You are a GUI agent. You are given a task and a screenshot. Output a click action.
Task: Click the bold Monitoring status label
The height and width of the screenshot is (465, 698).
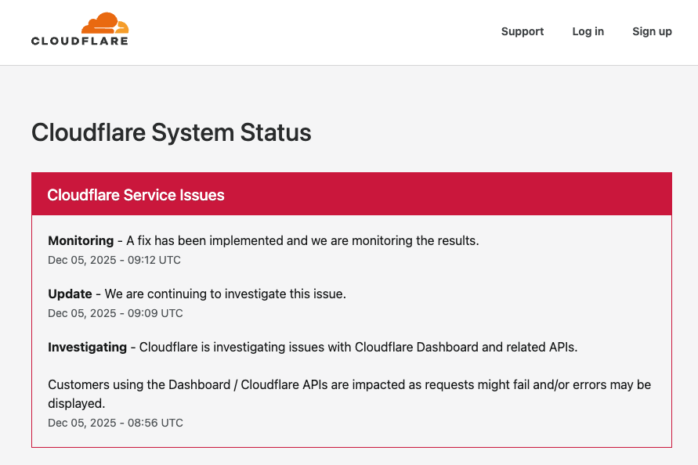point(81,241)
